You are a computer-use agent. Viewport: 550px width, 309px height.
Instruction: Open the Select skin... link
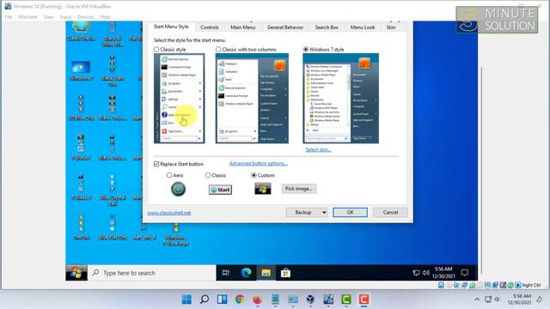click(318, 149)
